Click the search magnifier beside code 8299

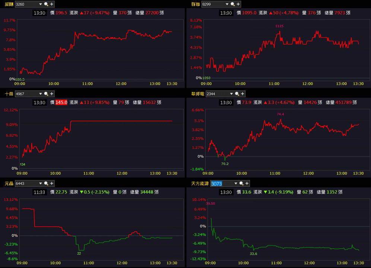click(232, 4)
